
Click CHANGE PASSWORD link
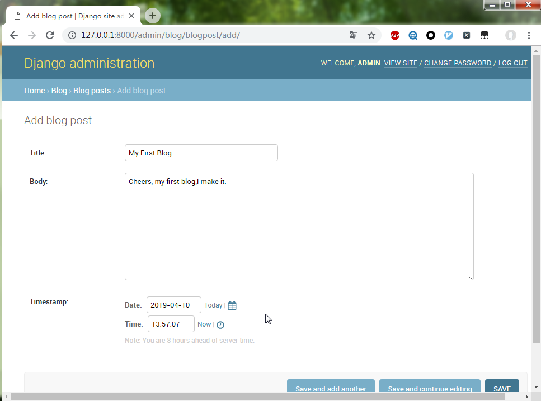(458, 63)
